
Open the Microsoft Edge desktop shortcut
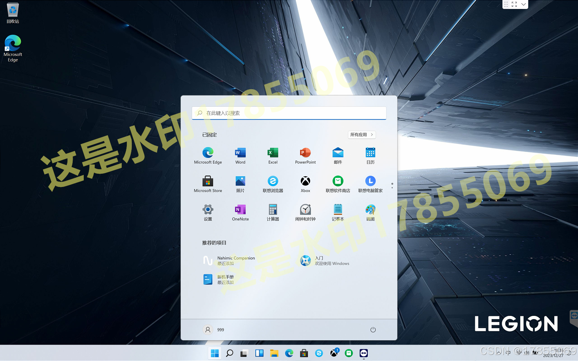click(x=13, y=48)
